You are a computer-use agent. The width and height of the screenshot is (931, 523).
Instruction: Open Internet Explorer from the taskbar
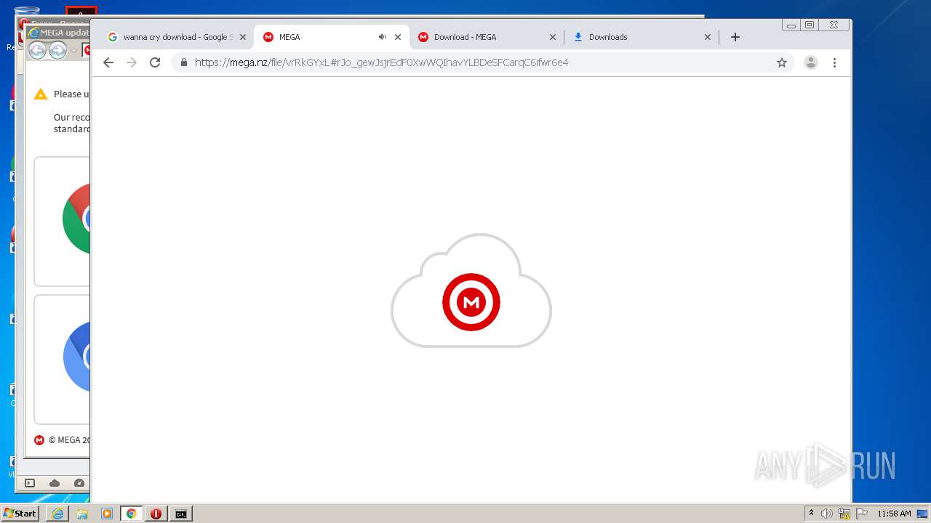[57, 514]
